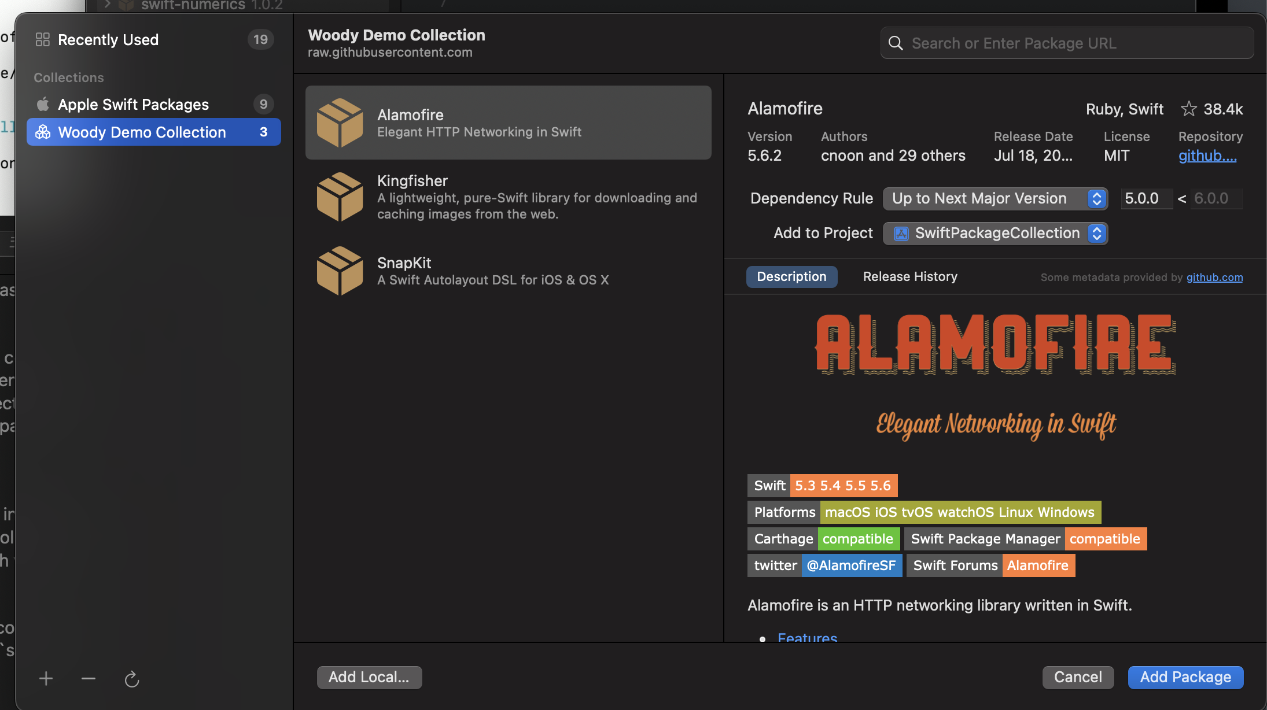Select Apple Swift Packages collection
Image resolution: width=1267 pixels, height=710 pixels.
[134, 105]
